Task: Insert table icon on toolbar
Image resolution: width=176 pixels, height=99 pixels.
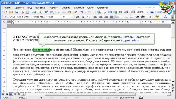Action: point(110,12)
